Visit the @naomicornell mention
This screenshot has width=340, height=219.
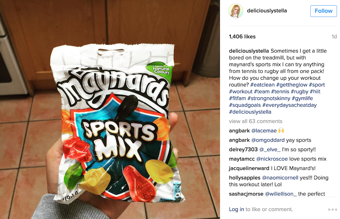pos(280,178)
